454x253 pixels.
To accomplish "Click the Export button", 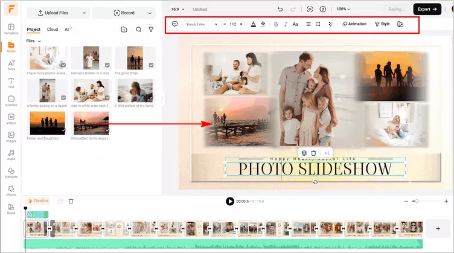I will tap(427, 9).
